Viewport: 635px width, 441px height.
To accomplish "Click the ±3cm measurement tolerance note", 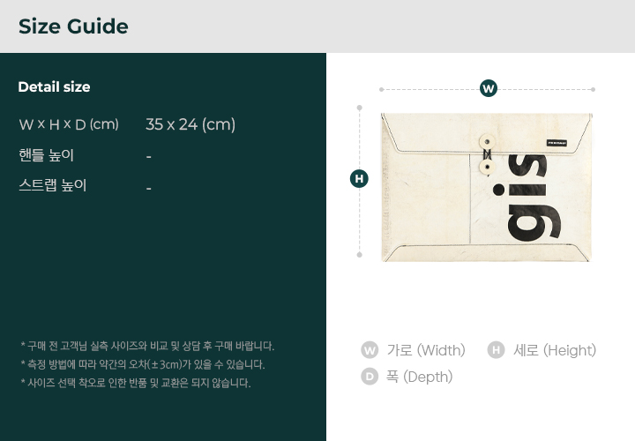I will point(143,364).
